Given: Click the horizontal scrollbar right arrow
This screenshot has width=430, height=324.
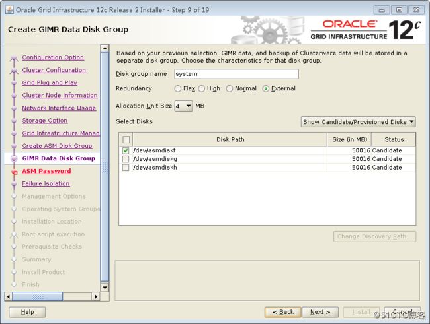Looking at the screenshot, I should pos(95,296).
